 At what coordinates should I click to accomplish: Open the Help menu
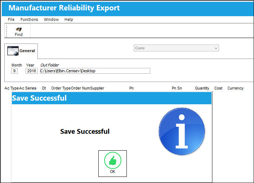coord(69,19)
